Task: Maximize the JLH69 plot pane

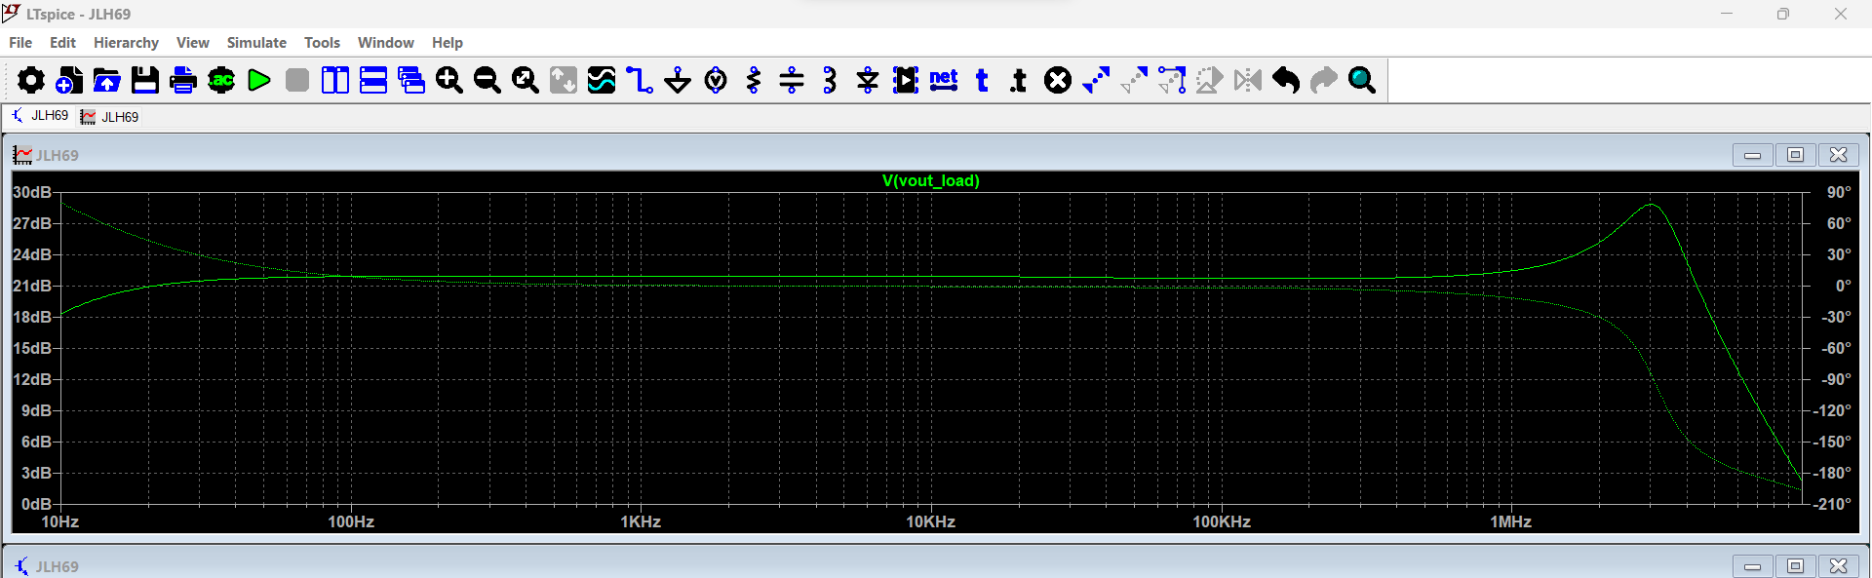Action: click(1795, 155)
